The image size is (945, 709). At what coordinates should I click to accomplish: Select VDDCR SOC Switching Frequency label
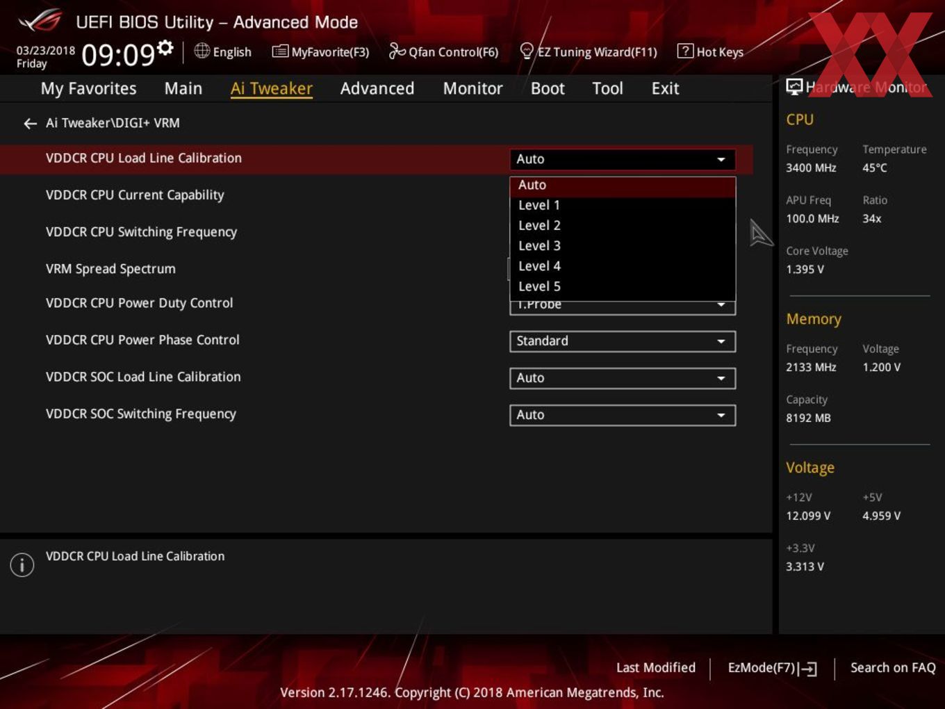point(141,414)
